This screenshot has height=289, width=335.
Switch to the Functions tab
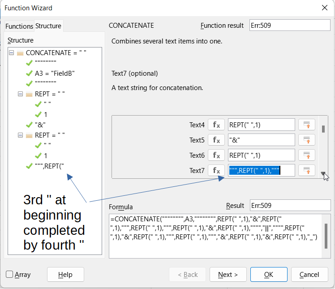[x=19, y=26]
